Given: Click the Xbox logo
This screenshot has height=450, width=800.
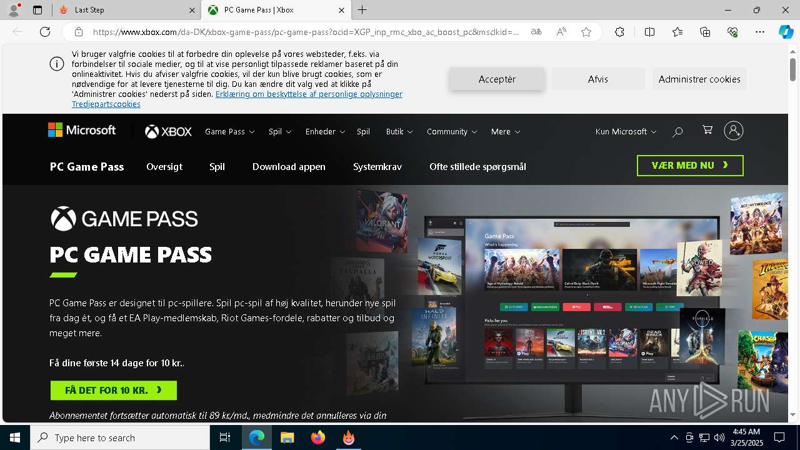Looking at the screenshot, I should [x=168, y=131].
